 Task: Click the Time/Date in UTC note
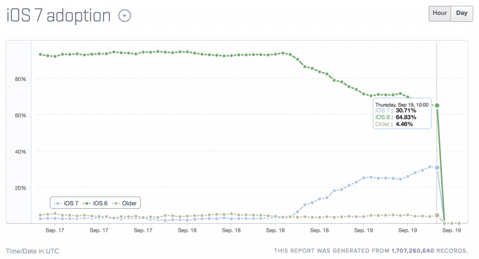pos(33,251)
